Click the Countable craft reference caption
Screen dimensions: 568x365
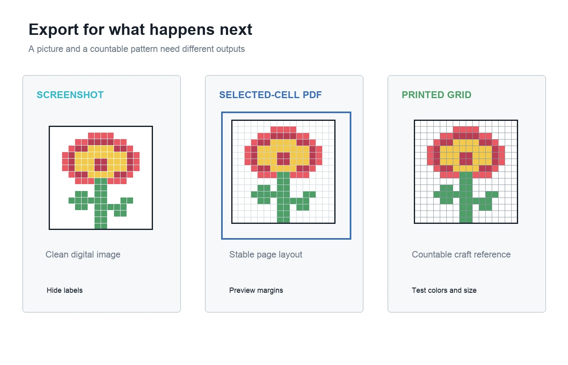pyautogui.click(x=461, y=254)
